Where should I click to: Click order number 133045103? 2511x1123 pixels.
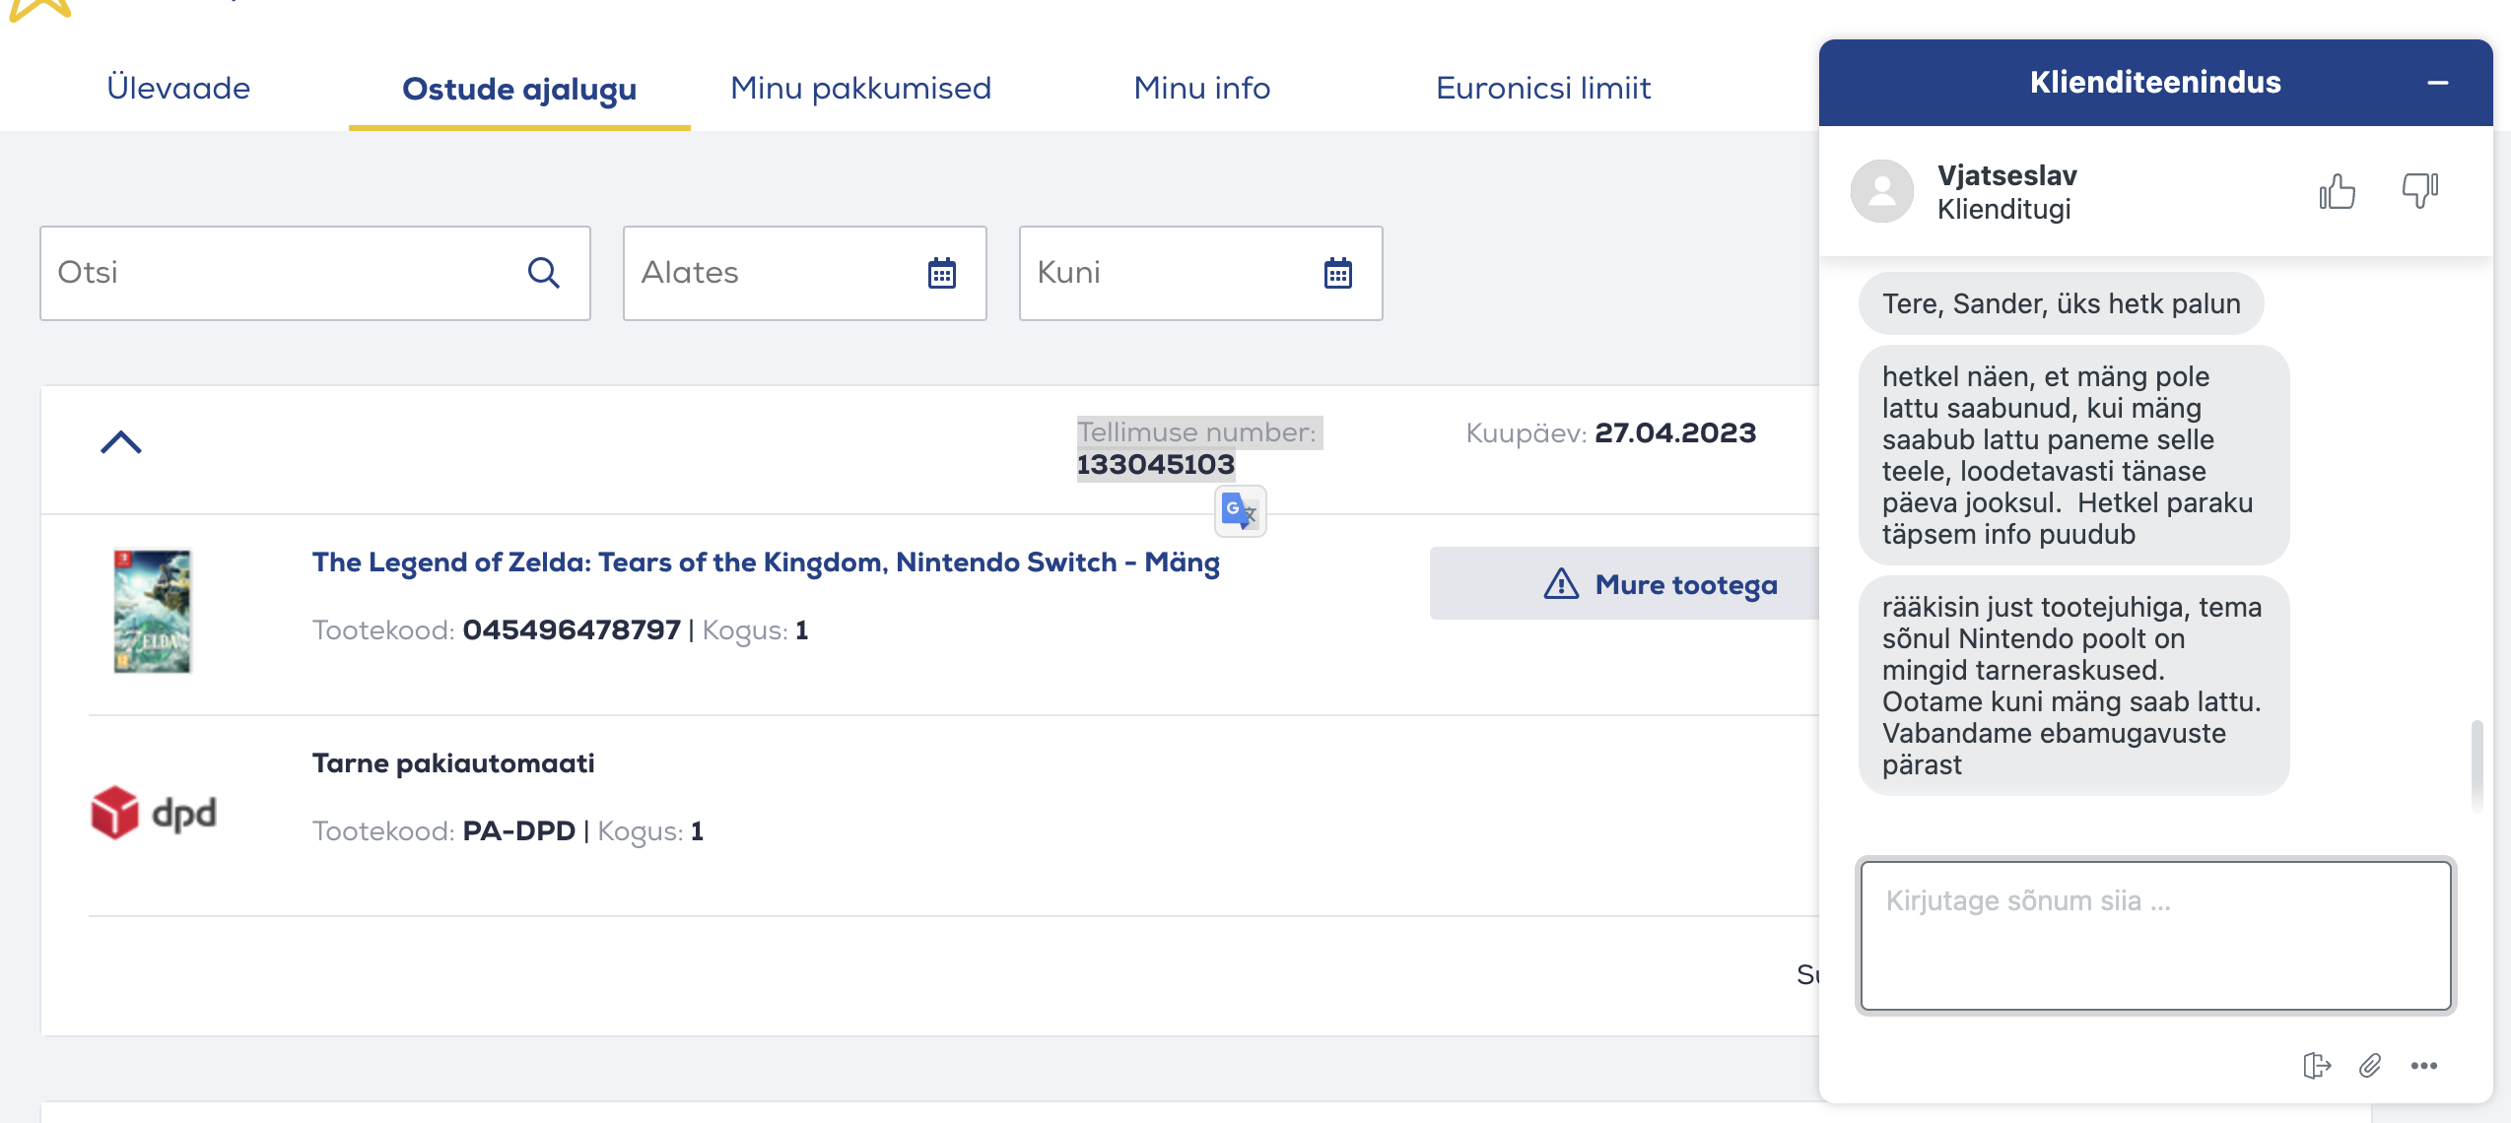tap(1156, 464)
